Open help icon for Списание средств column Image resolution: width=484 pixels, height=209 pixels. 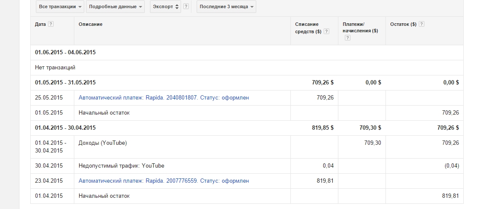[326, 31]
